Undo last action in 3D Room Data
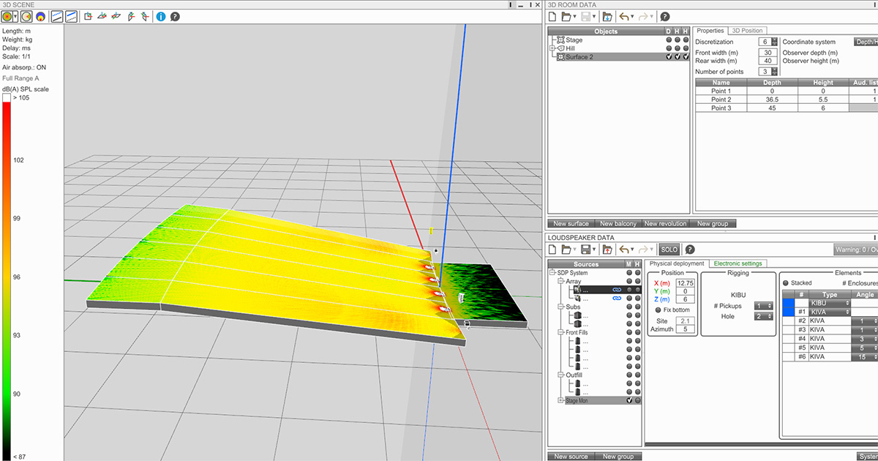 [x=624, y=16]
